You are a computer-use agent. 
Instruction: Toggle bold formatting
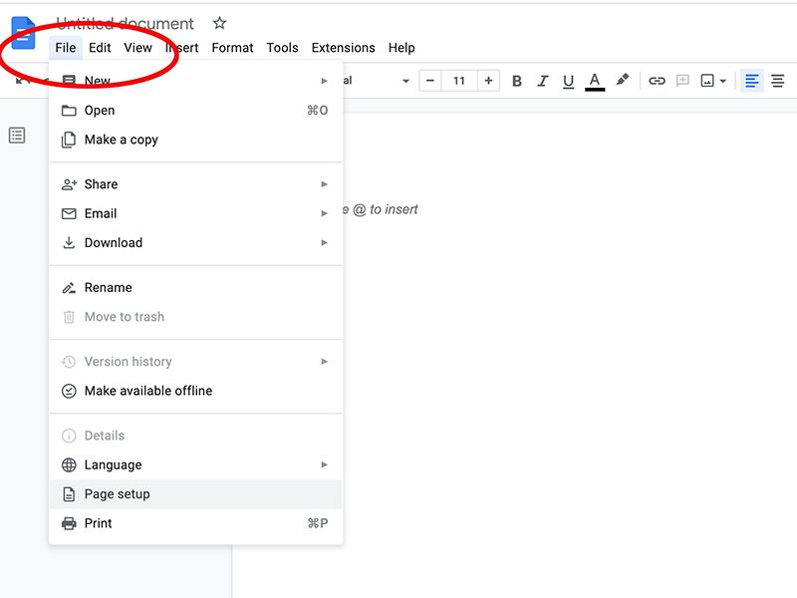coord(516,81)
